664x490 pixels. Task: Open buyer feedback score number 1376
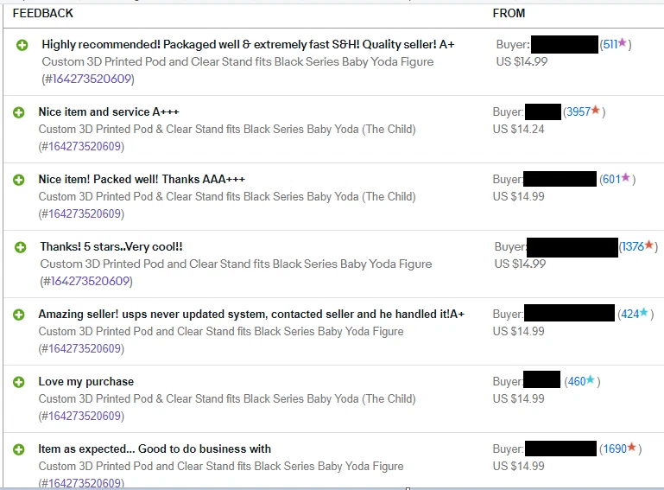pos(632,247)
